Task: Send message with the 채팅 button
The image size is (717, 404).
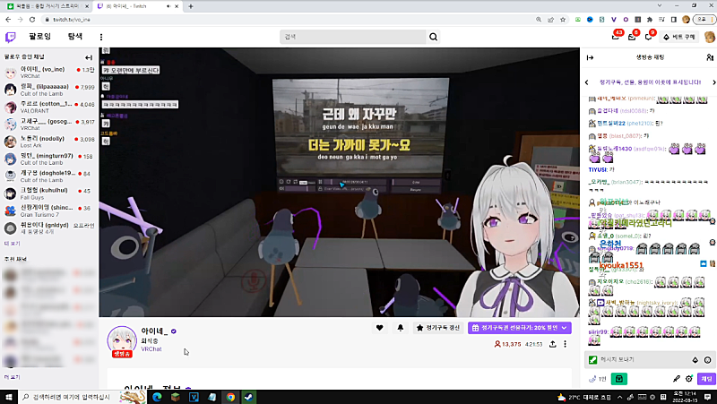Action: [x=706, y=379]
